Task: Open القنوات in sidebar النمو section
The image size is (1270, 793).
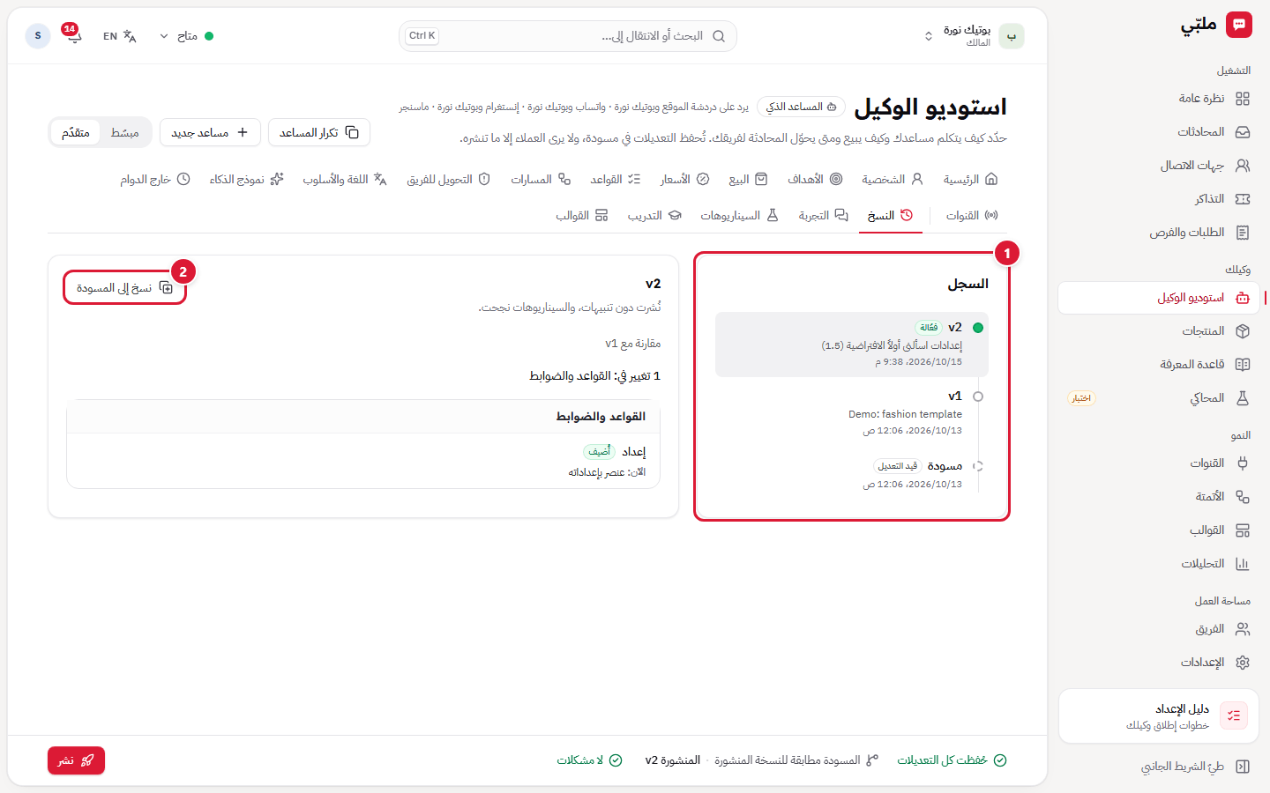Action: (x=1158, y=463)
